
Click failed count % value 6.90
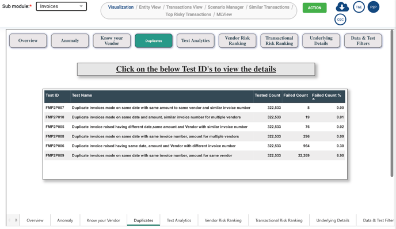[340, 155]
